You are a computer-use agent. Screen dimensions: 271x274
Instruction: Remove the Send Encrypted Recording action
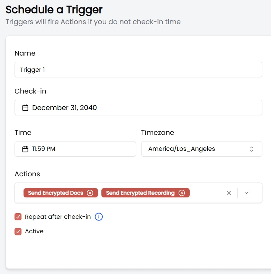[x=182, y=193]
